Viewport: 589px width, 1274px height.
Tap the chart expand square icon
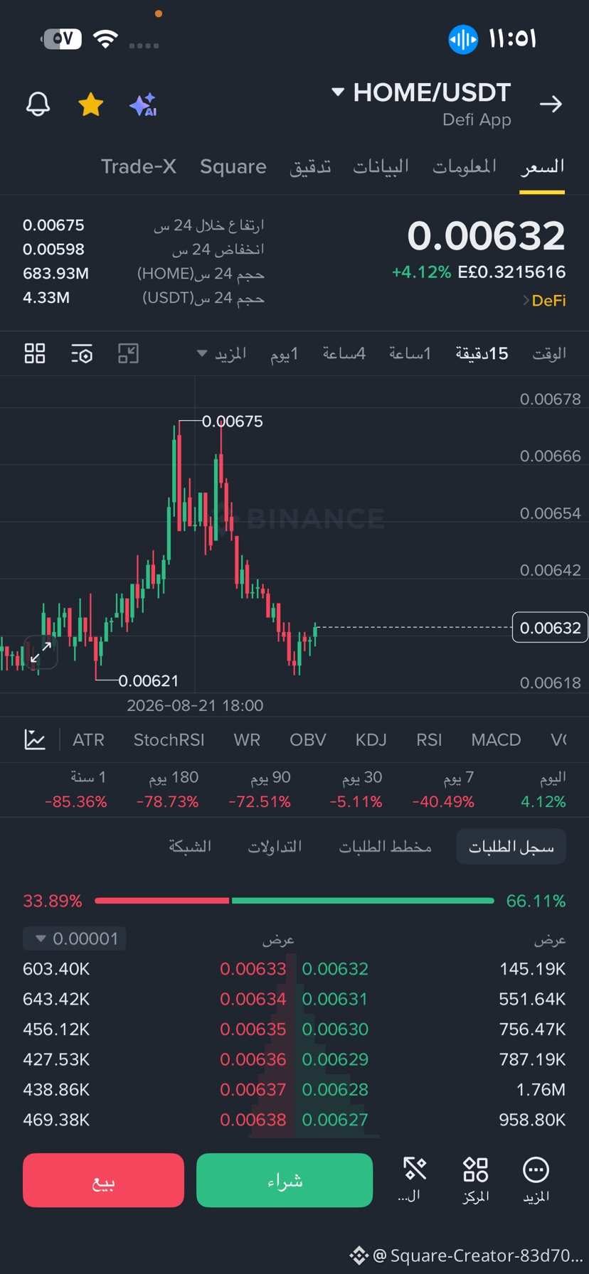128,353
